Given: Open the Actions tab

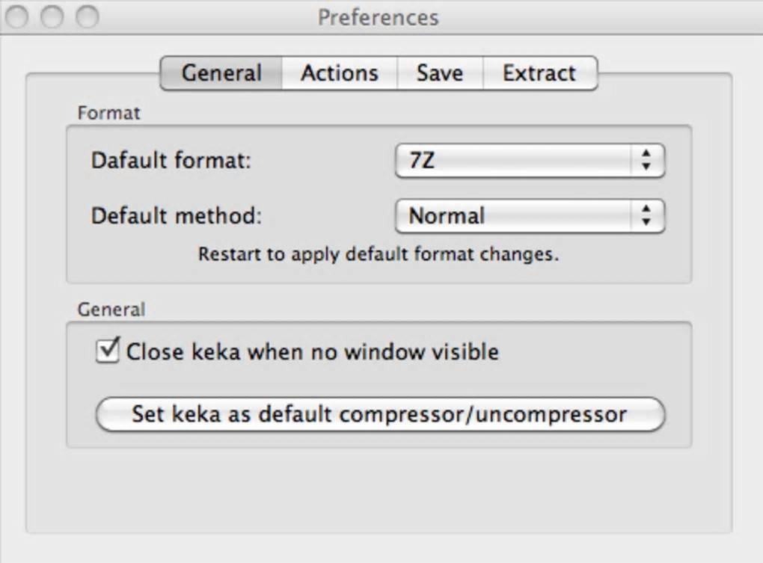Looking at the screenshot, I should 340,73.
